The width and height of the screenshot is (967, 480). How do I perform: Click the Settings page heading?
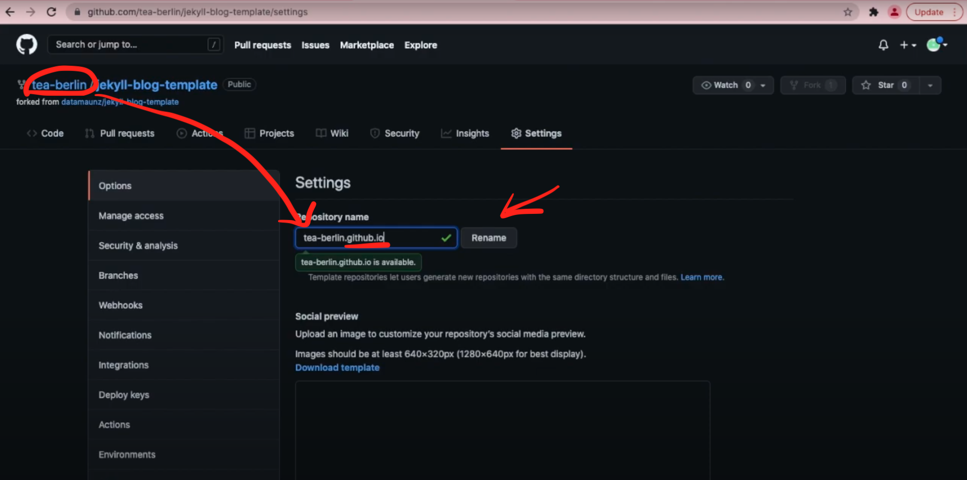pos(323,182)
